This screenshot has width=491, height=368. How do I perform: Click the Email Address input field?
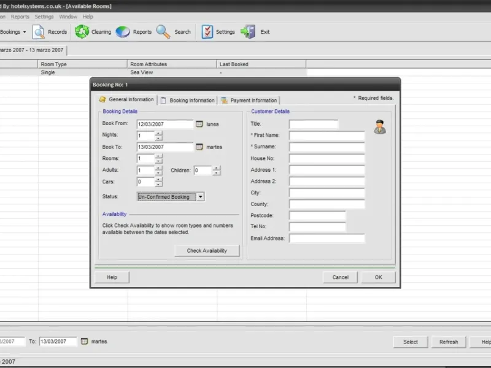click(327, 238)
